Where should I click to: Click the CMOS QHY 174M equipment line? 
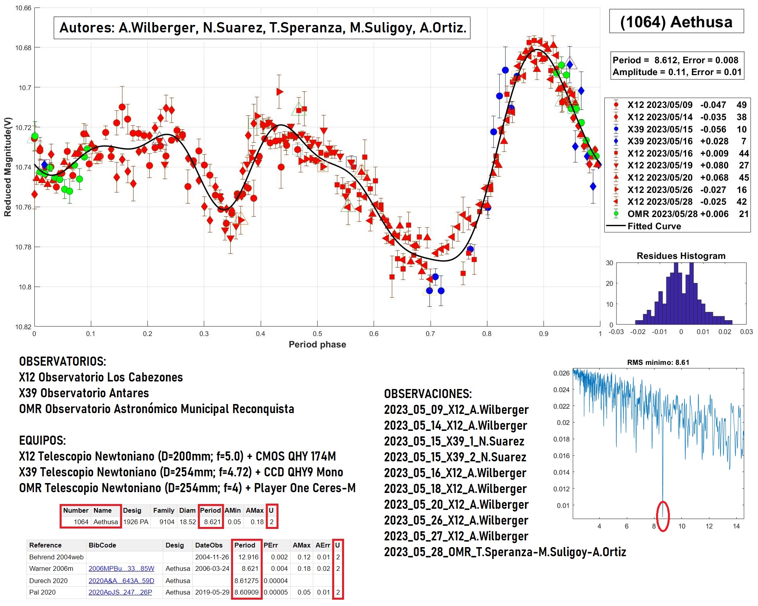point(177,456)
